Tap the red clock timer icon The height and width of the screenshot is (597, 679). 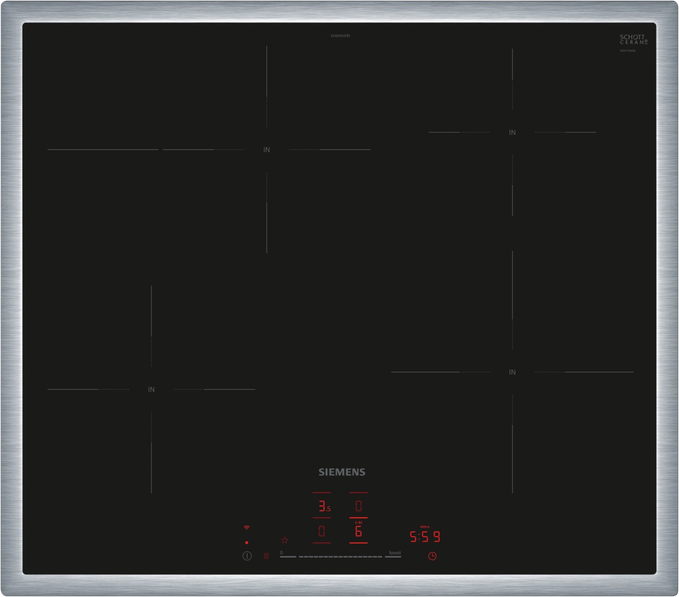click(432, 556)
